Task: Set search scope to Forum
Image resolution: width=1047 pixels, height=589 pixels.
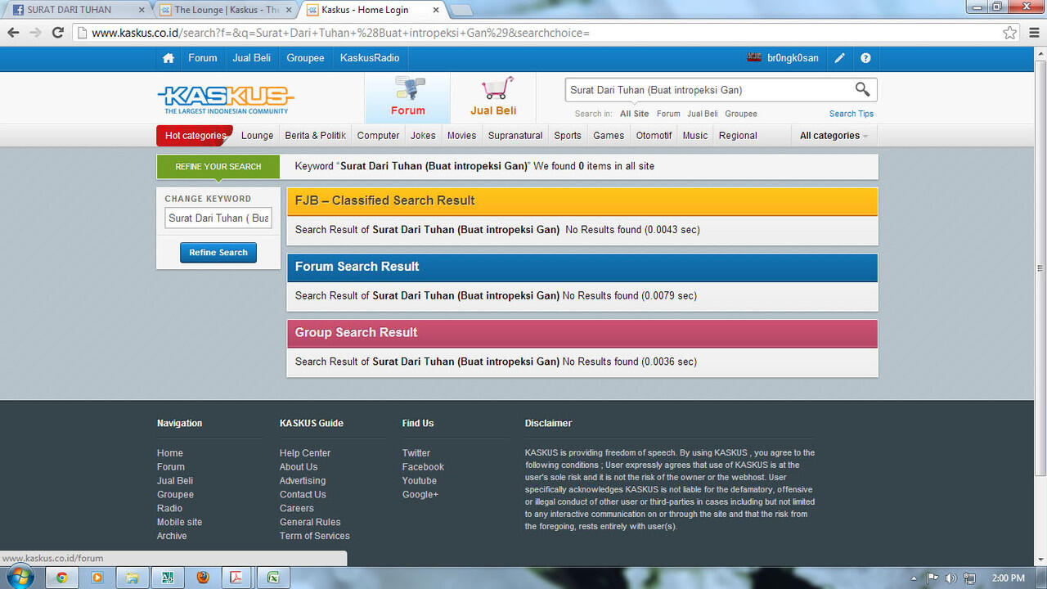Action: (x=668, y=114)
